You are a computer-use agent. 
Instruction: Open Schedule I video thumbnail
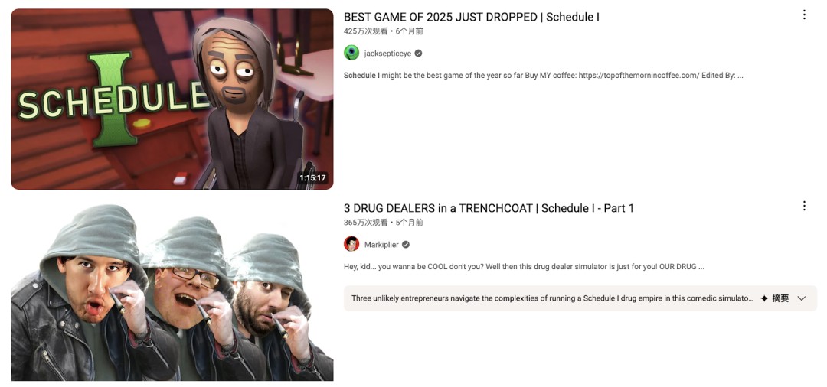(172, 99)
